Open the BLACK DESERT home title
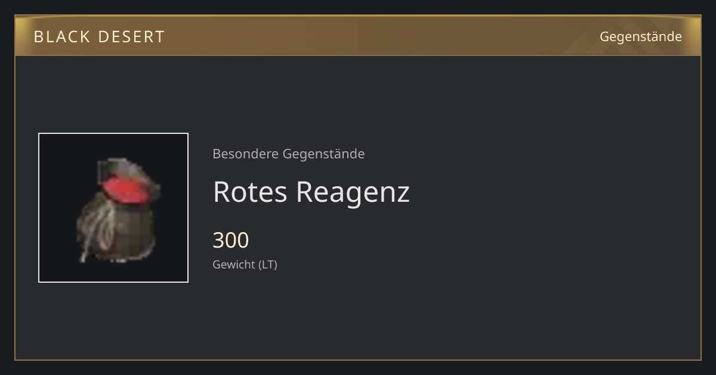 [x=99, y=37]
